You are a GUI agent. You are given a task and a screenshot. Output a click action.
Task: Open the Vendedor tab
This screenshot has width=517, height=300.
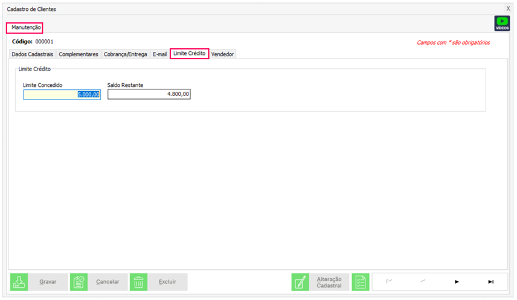click(x=222, y=54)
